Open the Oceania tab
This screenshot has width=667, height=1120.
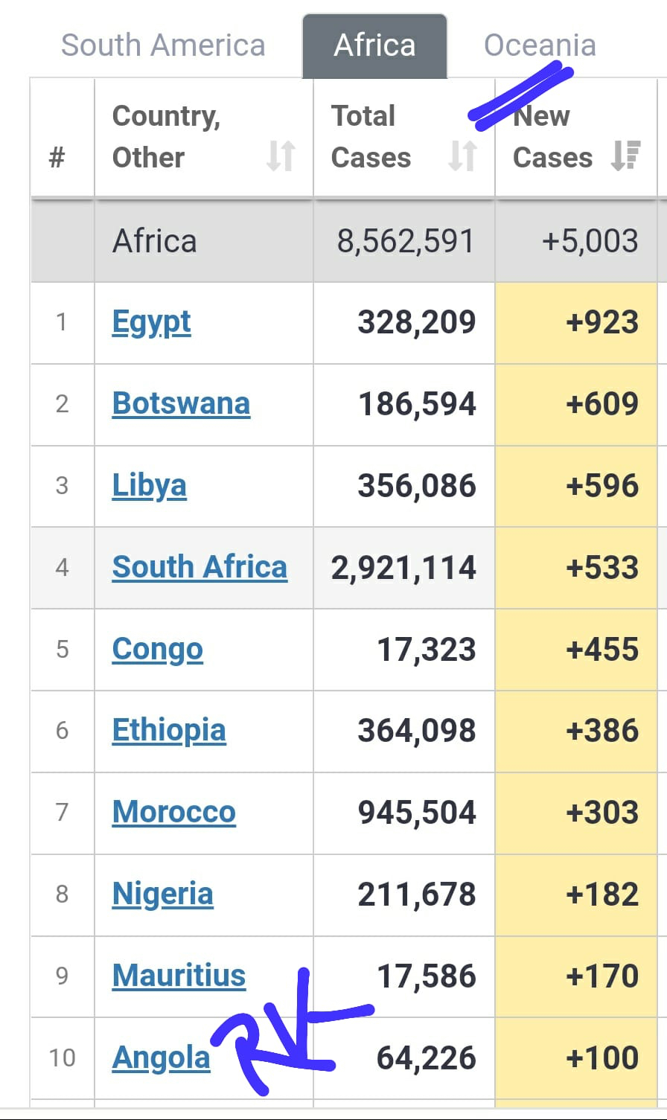click(540, 45)
